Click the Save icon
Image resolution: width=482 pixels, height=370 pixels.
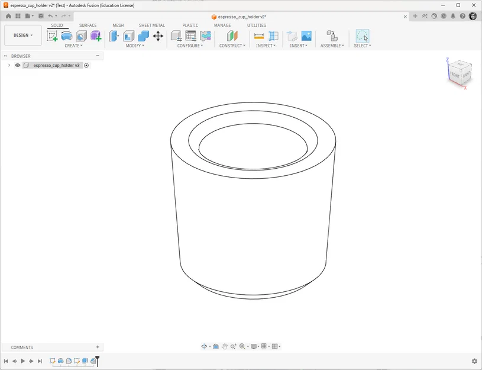(41, 16)
